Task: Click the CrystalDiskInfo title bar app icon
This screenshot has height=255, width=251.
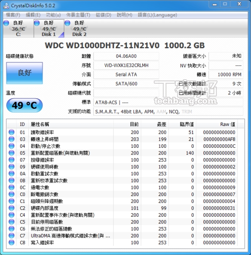Action: [x=6, y=6]
